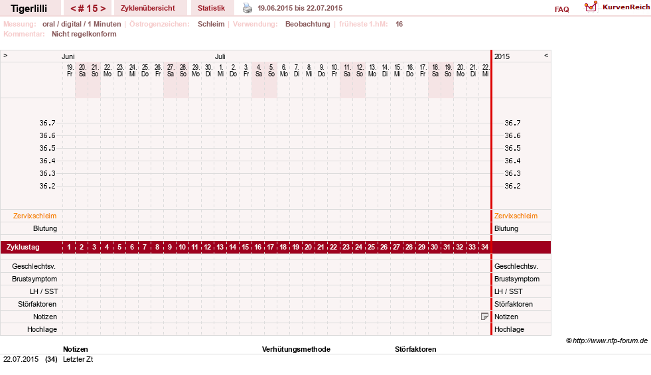
Task: Click the Zyklustag row label
Action: (x=23, y=247)
